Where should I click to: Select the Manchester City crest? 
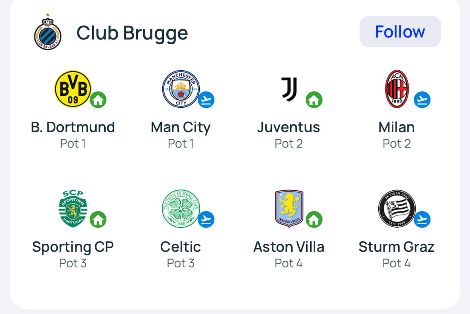pos(180,89)
